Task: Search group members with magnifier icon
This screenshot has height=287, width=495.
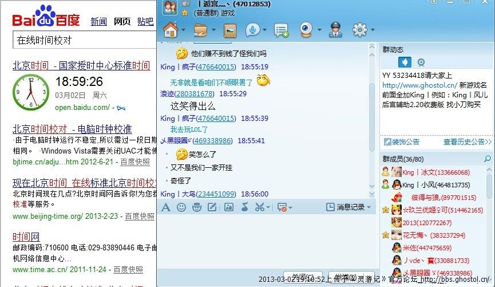Action: coord(488,159)
